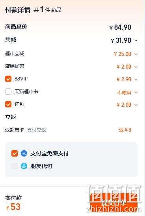Click the friend-pay avatar icon
The image size is (145, 216).
(x=24, y=166)
